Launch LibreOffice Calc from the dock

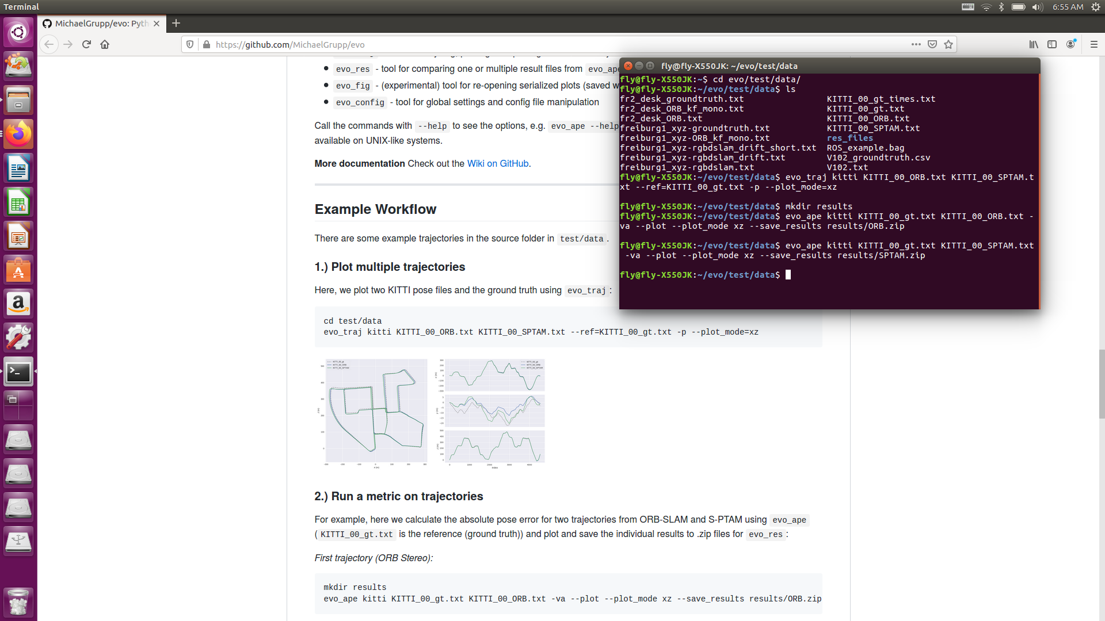[x=18, y=201]
